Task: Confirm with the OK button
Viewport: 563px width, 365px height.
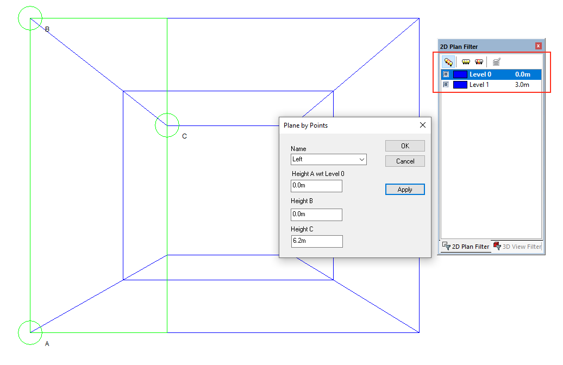Action: pyautogui.click(x=405, y=146)
